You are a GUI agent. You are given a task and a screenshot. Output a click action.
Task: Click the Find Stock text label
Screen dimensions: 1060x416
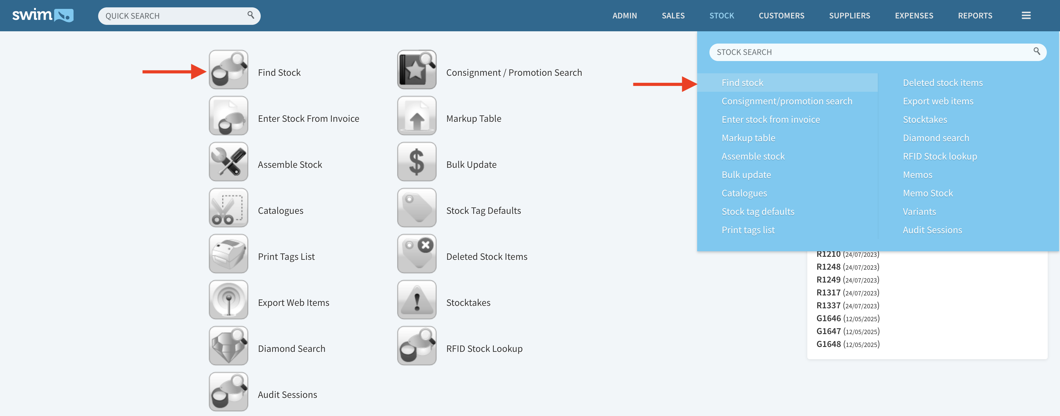[x=279, y=72]
